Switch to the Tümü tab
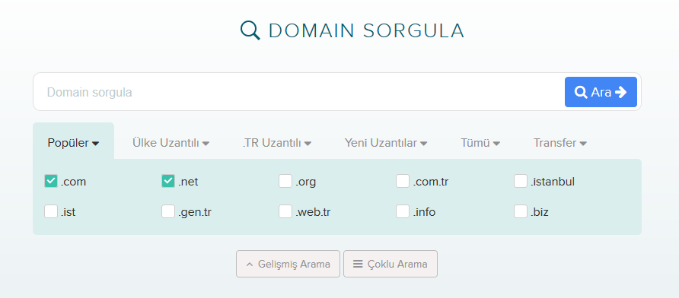679x298 pixels. point(480,143)
